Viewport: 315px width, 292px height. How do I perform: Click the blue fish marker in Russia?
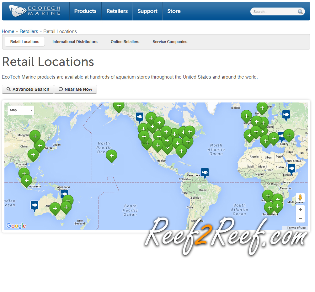(x=286, y=116)
